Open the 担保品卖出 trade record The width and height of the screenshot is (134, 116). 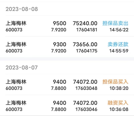pyautogui.click(x=67, y=26)
